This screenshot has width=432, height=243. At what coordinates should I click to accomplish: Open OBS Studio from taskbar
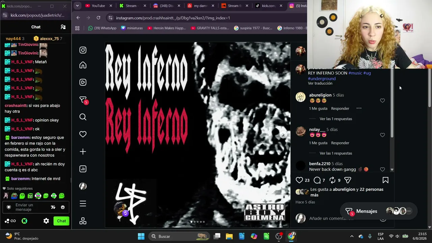pyautogui.click(x=279, y=236)
